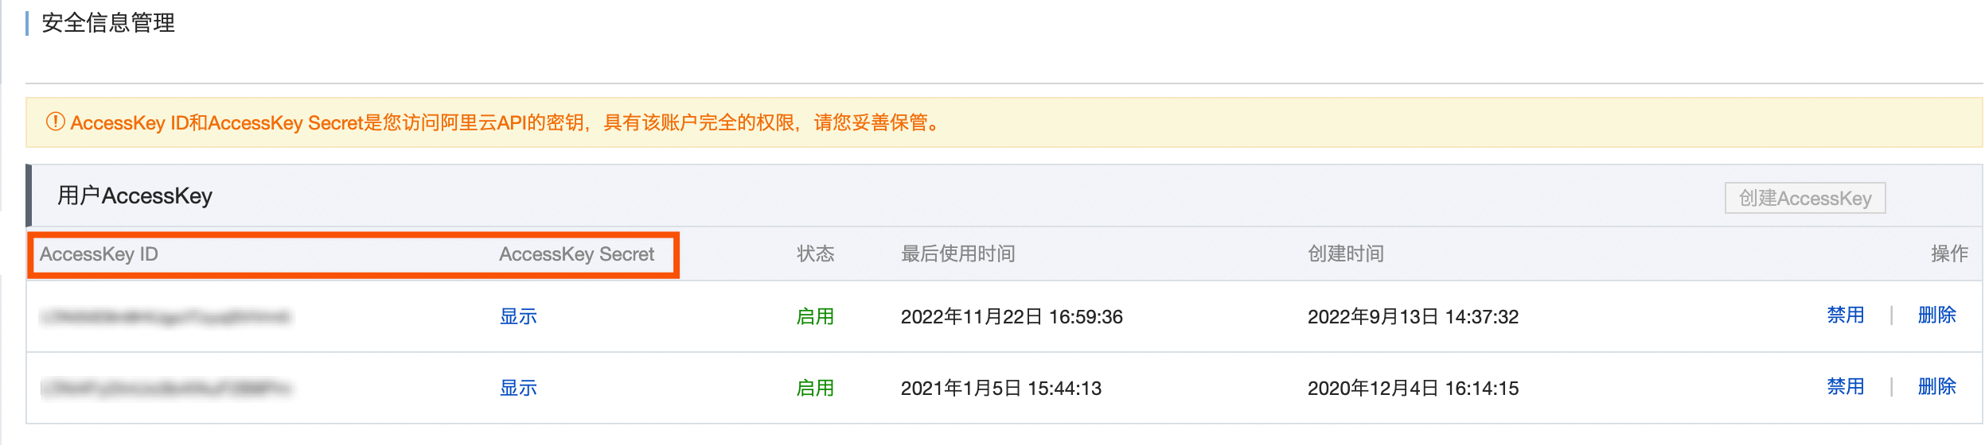Image resolution: width=1985 pixels, height=445 pixels.
Task: Click the 创建时间 column header
Action: point(1345,254)
